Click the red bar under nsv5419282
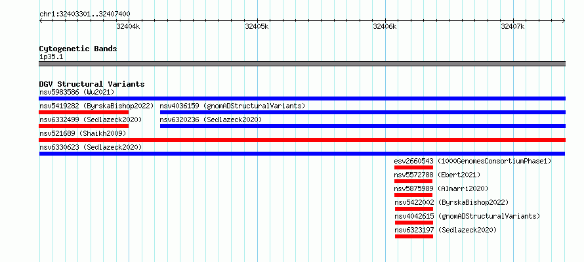The height and width of the screenshot is (262, 584). (84, 112)
